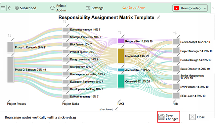Toggle sort arrows above Project Phases column
Image resolution: width=215 pixels, height=125 pixels.
(9, 36)
